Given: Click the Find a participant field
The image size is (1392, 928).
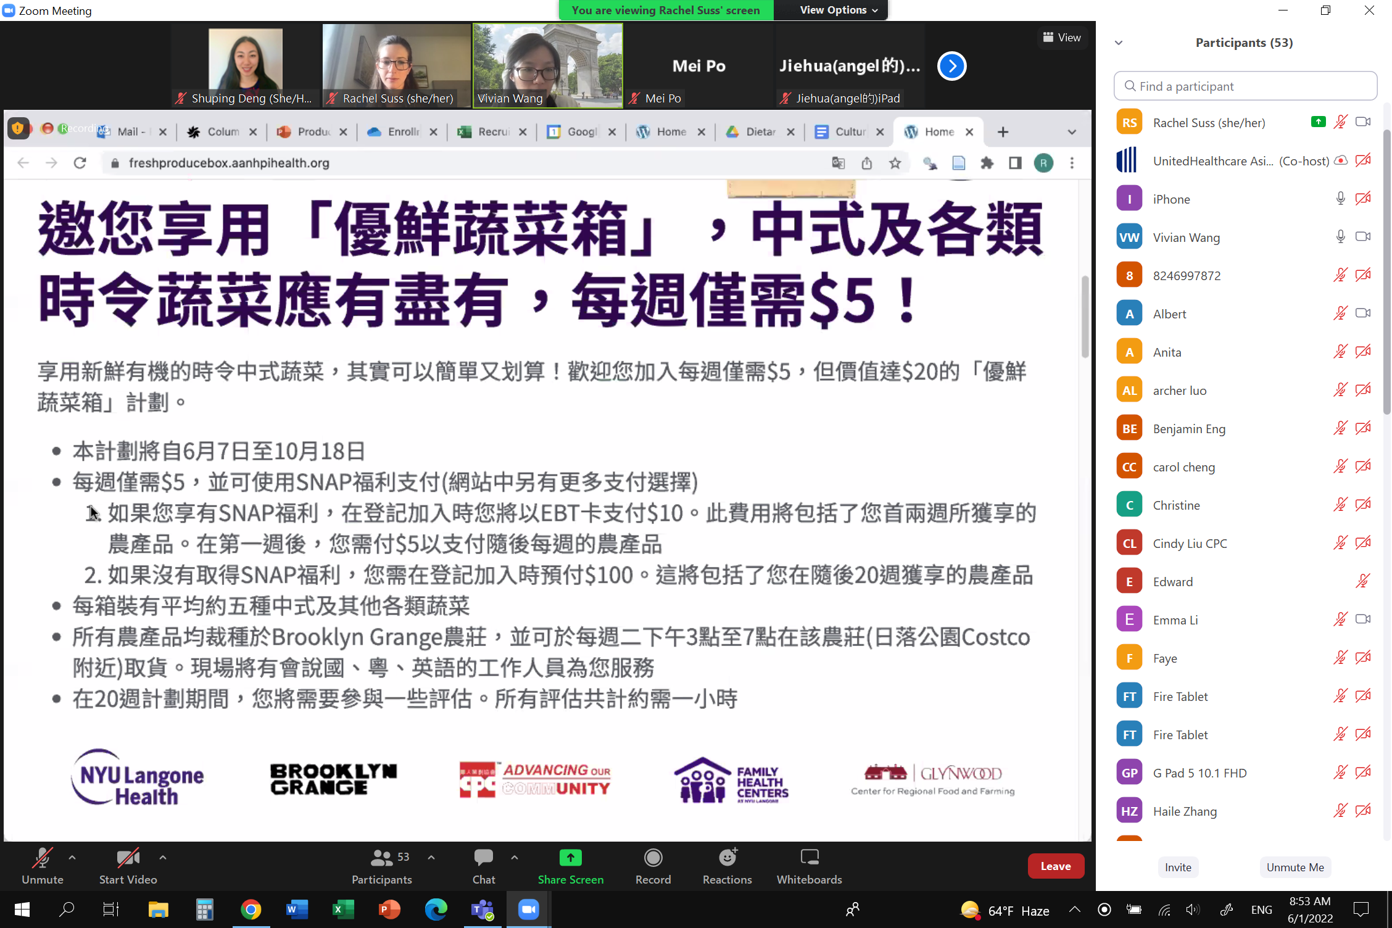Looking at the screenshot, I should tap(1245, 86).
